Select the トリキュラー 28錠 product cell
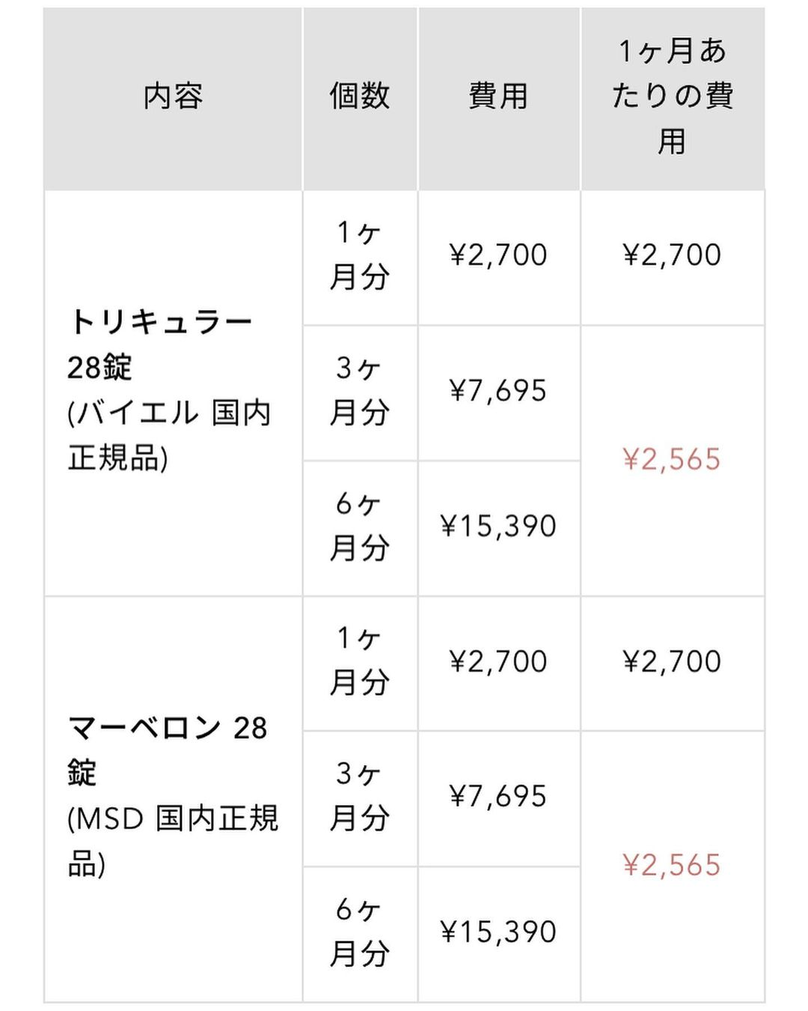The width and height of the screenshot is (808, 1011). pos(171,390)
